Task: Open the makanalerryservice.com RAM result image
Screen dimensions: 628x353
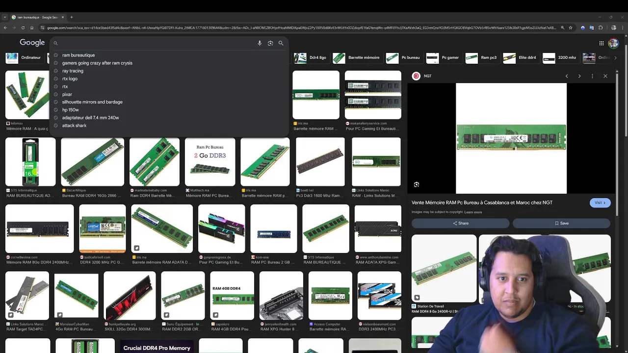Action: click(x=373, y=95)
